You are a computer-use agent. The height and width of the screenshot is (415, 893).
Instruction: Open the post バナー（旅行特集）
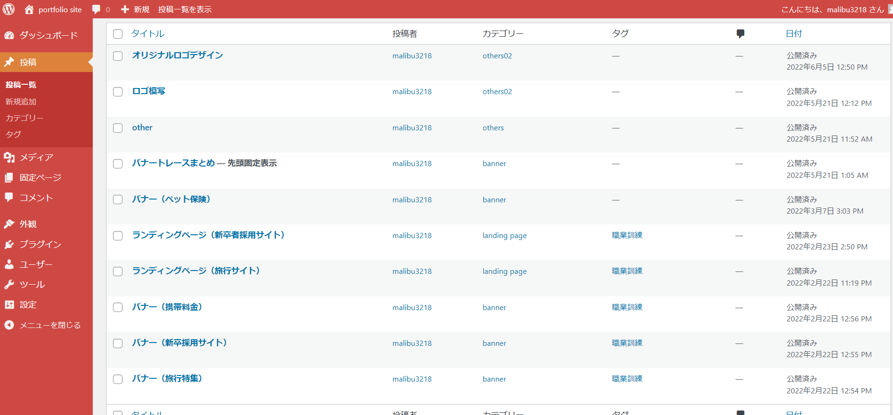167,378
